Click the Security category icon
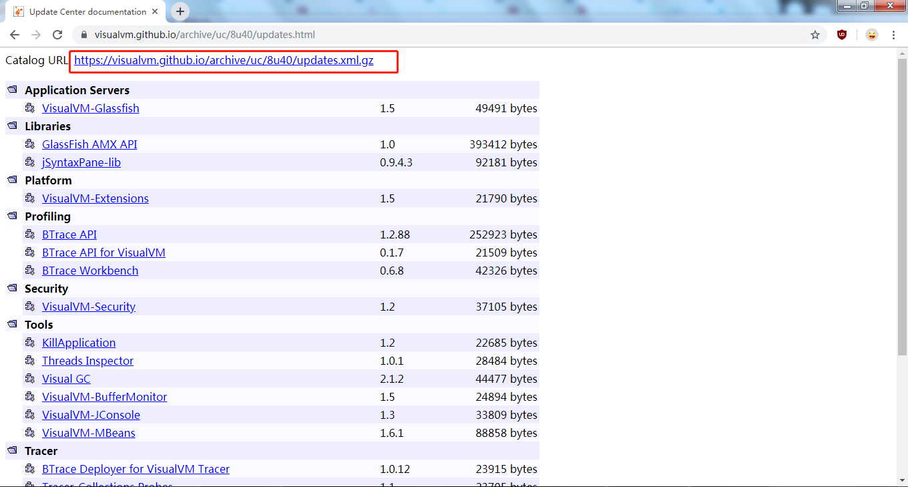 coord(13,288)
